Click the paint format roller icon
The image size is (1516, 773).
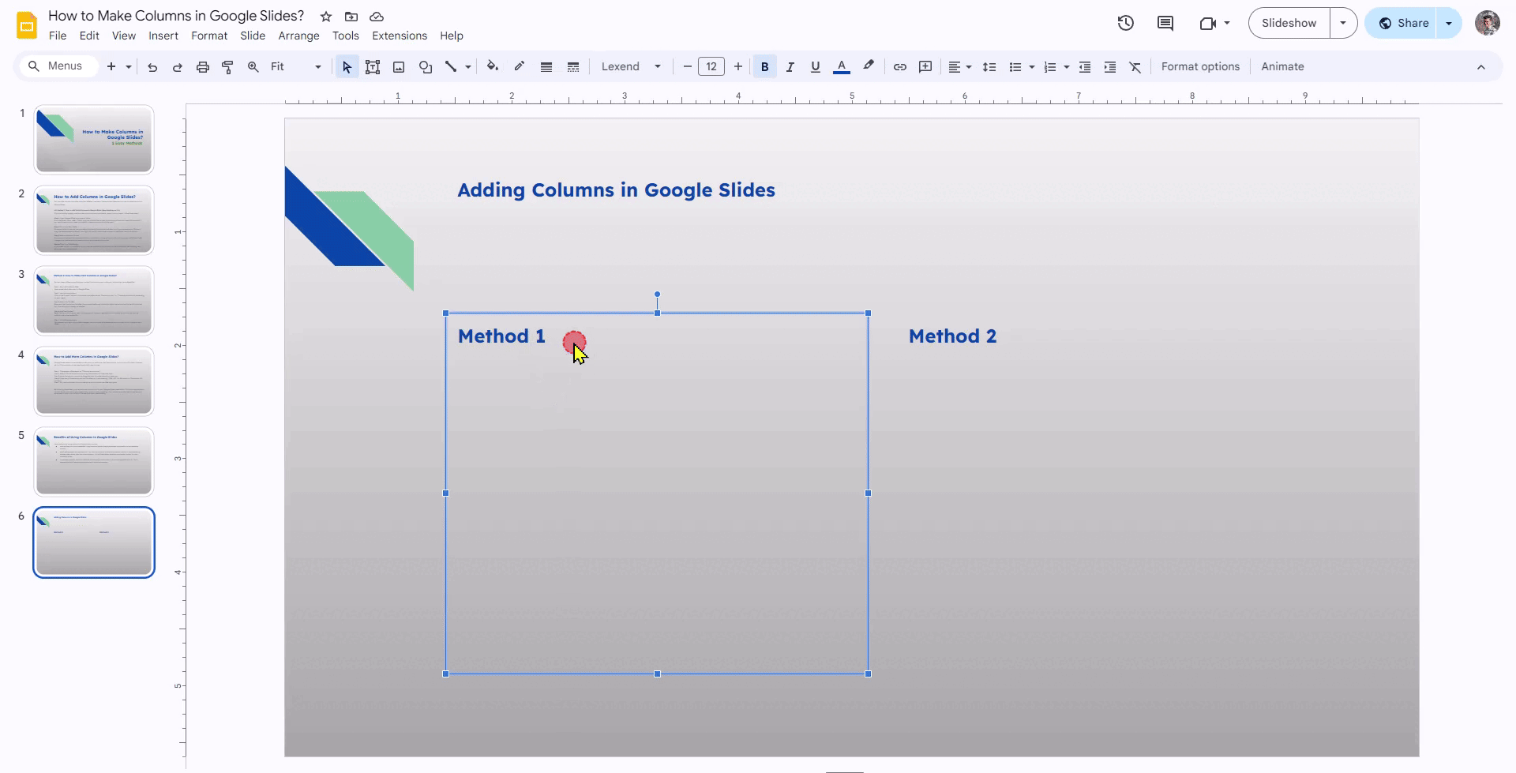[x=227, y=67]
